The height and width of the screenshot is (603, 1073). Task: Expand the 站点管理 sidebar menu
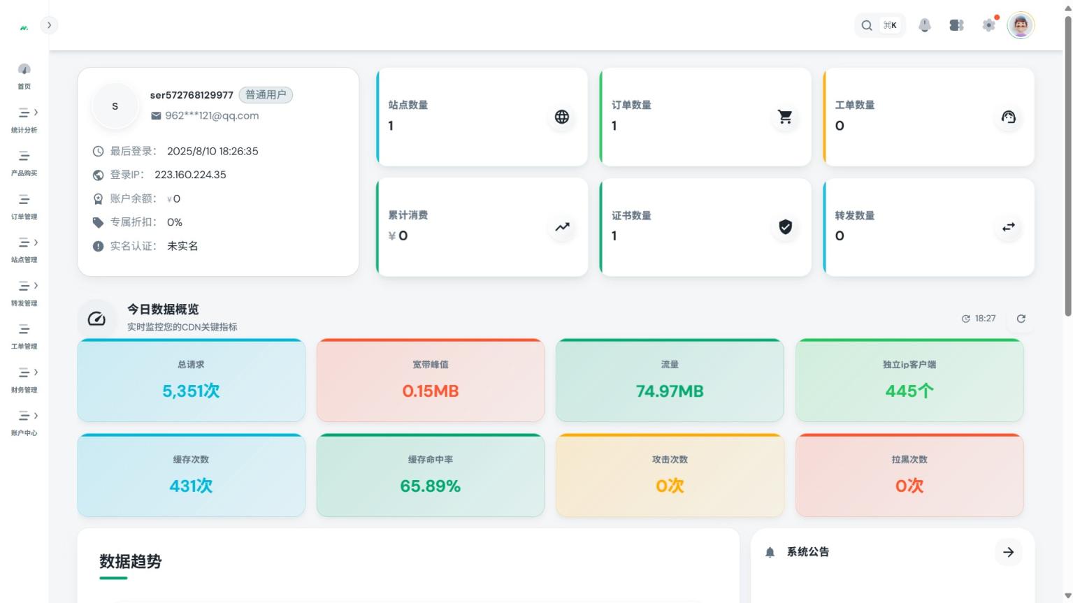tap(24, 249)
